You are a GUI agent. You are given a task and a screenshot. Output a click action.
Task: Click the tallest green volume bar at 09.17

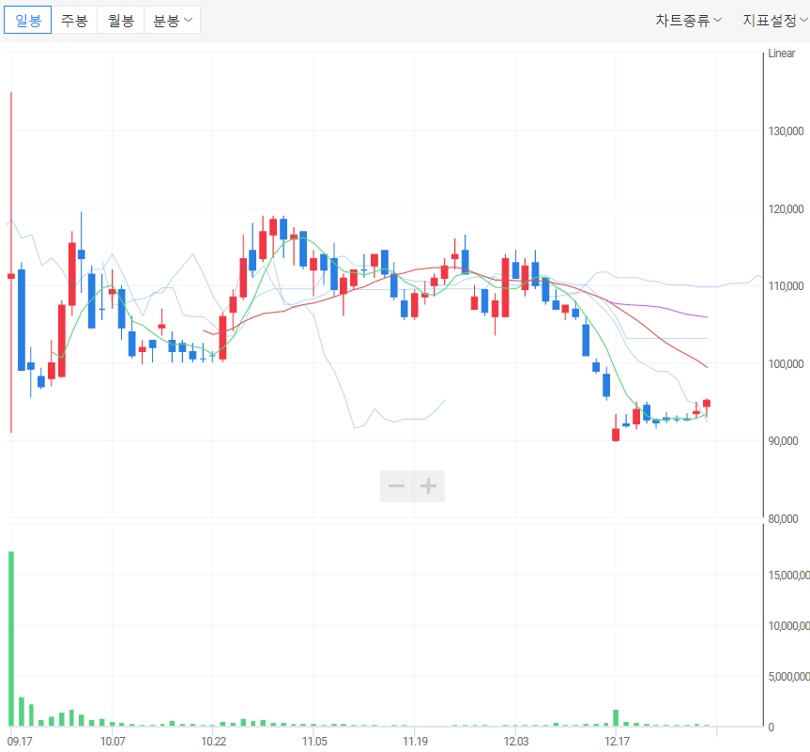tap(11, 638)
